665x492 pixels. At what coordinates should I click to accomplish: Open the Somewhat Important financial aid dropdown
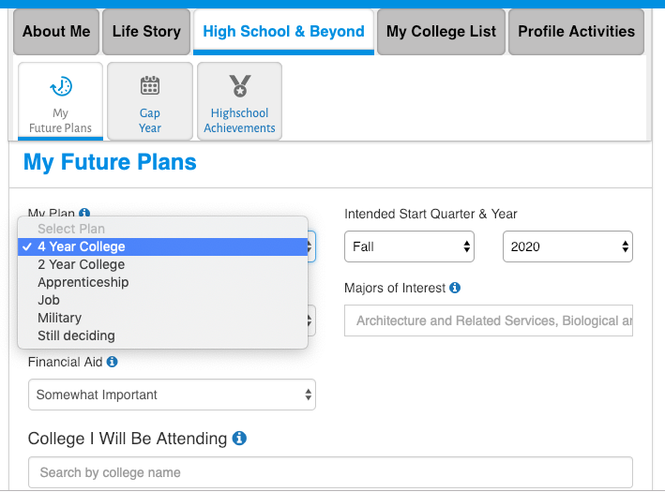[172, 395]
